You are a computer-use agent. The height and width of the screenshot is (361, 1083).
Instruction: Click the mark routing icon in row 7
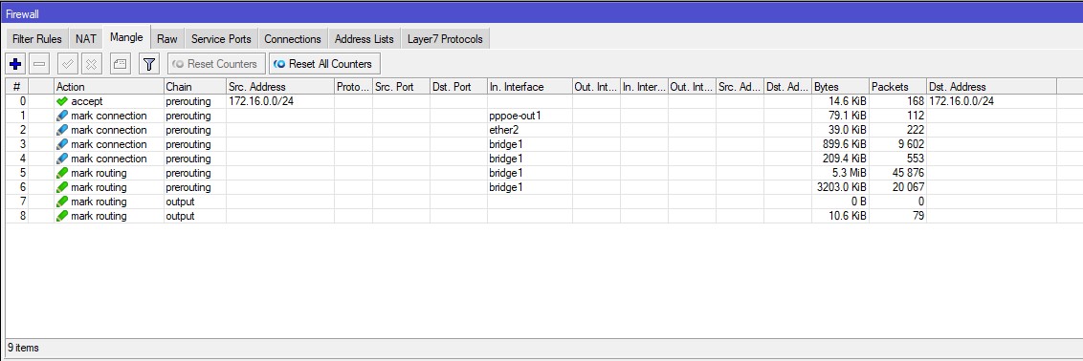tap(62, 202)
